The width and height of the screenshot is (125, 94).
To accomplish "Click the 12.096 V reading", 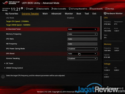I will (x=107, y=70).
